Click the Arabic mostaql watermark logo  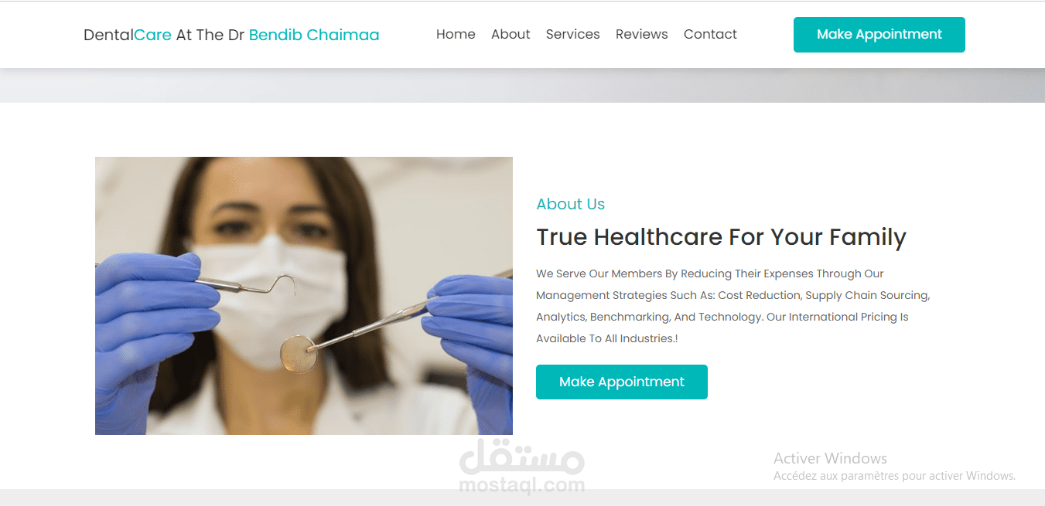pos(522,457)
